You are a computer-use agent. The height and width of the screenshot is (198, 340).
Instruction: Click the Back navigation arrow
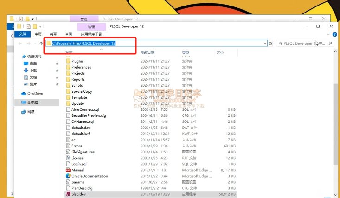(x=20, y=44)
